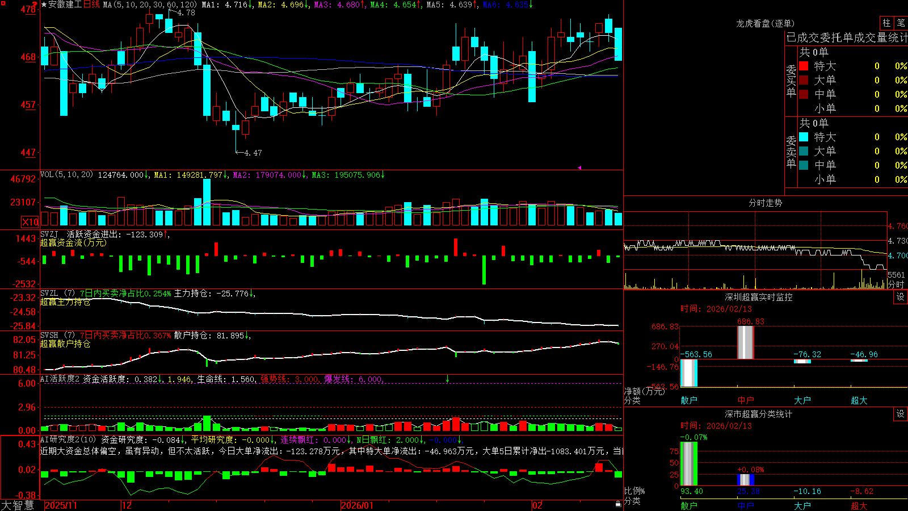The height and width of the screenshot is (511, 908).
Task: Open 设 settings for 深市超赢分类统计
Action: tap(901, 414)
